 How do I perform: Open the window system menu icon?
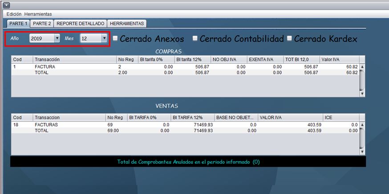click(x=6, y=5)
